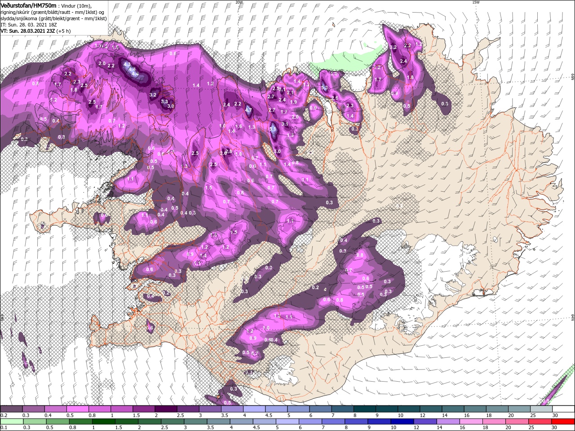Click 'slydda/snjókoma' text in the legend header
The image size is (575, 431).
(19, 18)
